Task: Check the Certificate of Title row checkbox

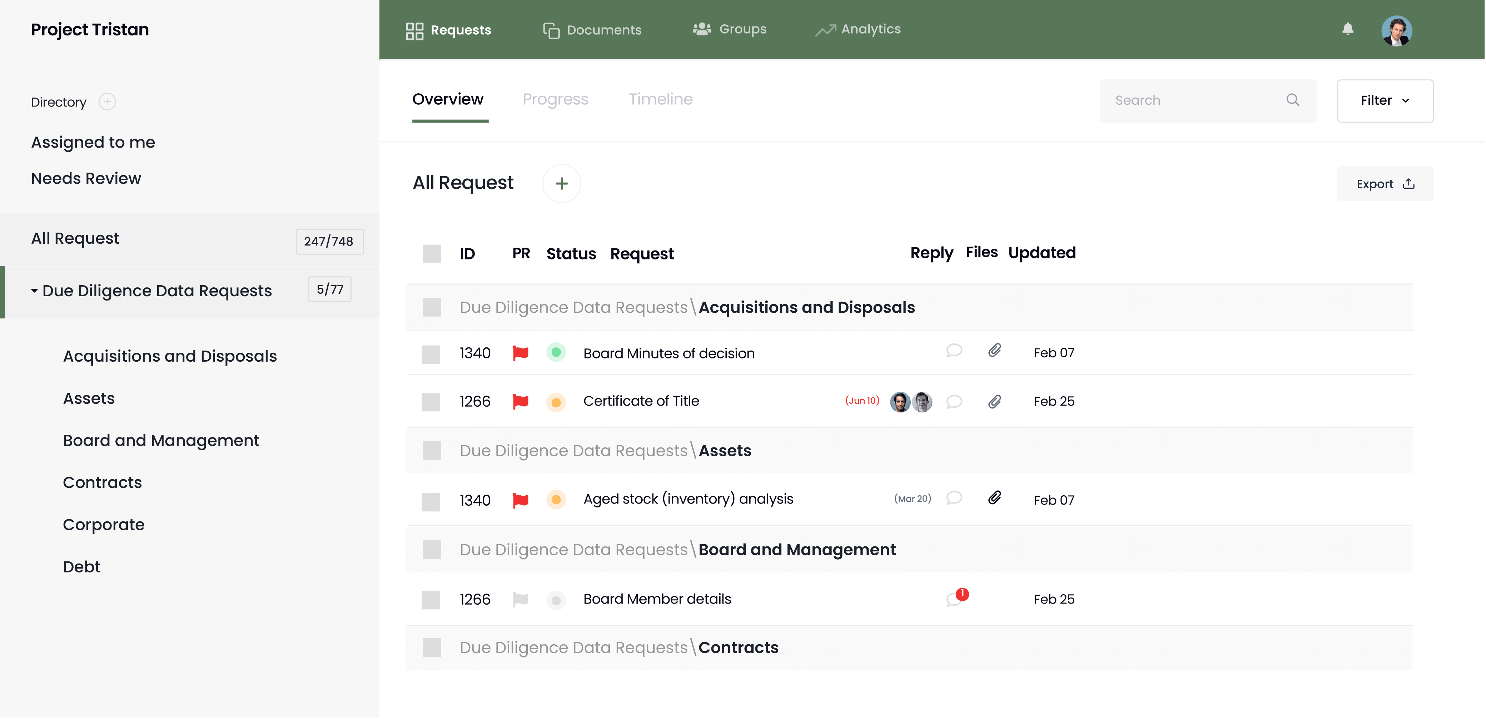Action: pyautogui.click(x=432, y=402)
